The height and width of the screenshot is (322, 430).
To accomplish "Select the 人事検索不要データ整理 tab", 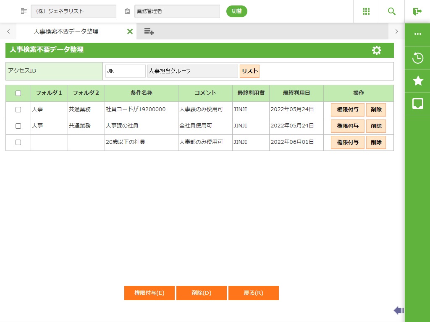I will click(66, 31).
